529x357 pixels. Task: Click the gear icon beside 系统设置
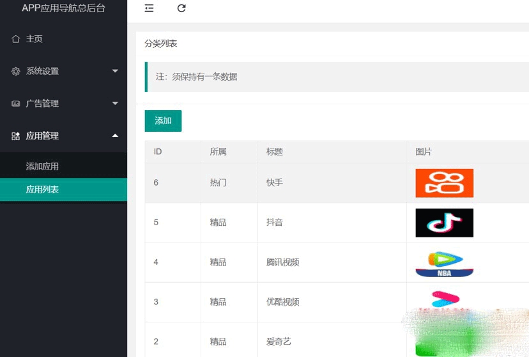[x=16, y=72]
